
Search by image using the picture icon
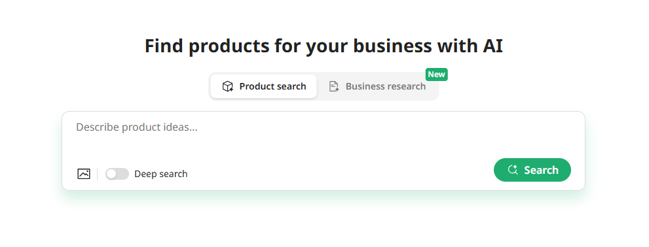coord(84,174)
